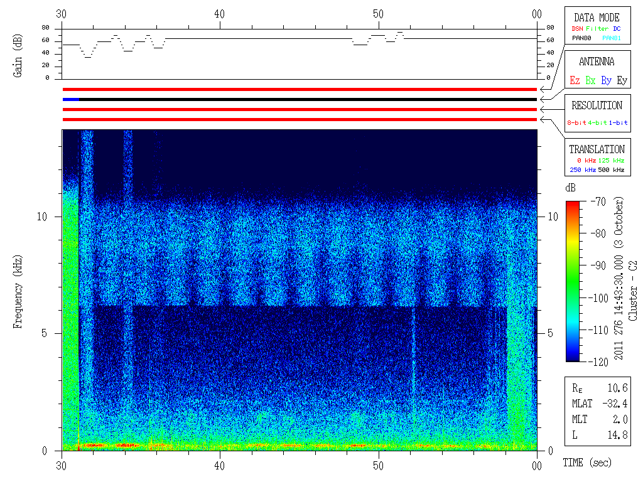The height and width of the screenshot is (482, 643).
Task: Click left frequency axis label 5
Action: point(45,334)
